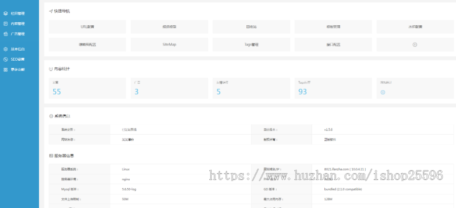This screenshot has width=456, height=208.
Task: Click the upload limit value '50M'
Action: (125, 199)
